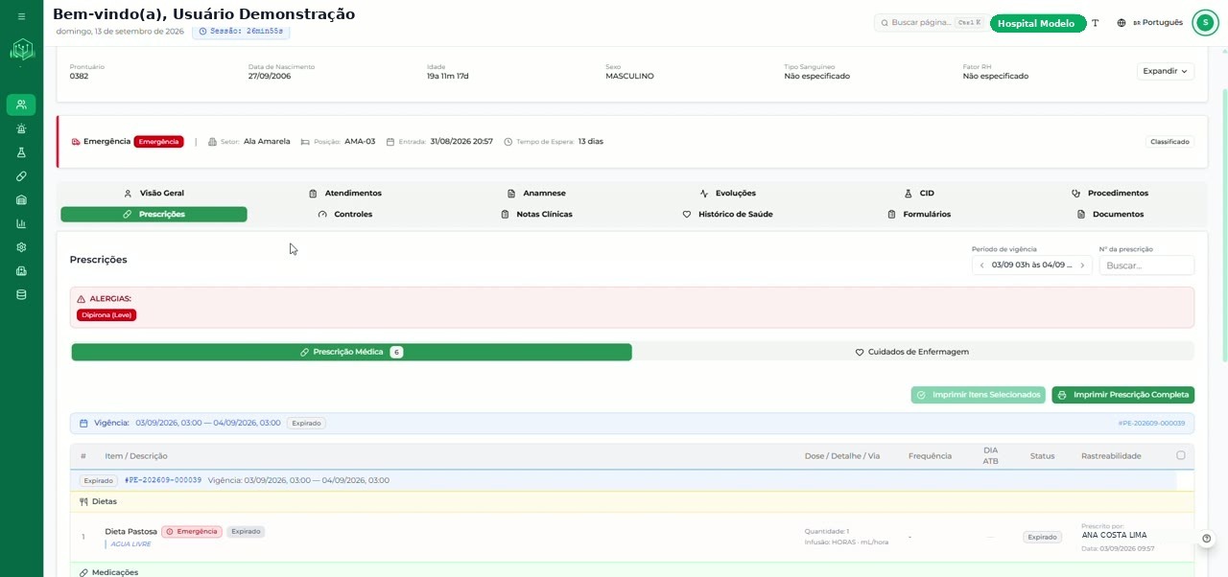The image size is (1228, 577).
Task: Open the database sidebar icon
Action: coord(21,294)
